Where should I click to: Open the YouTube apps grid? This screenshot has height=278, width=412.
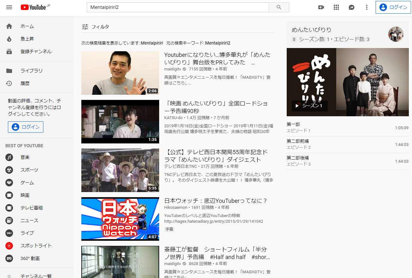coord(336,7)
